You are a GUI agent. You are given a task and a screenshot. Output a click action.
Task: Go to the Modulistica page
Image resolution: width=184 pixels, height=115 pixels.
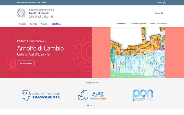point(121,24)
